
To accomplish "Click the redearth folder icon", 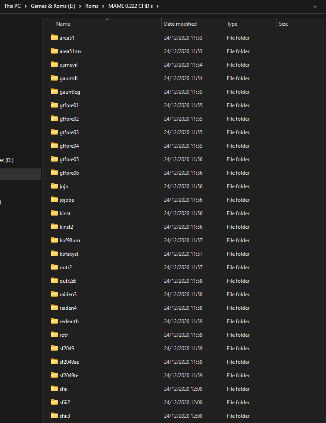I will pos(54,321).
